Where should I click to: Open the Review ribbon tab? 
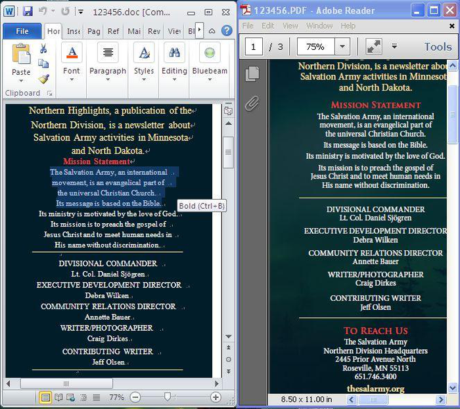click(154, 31)
